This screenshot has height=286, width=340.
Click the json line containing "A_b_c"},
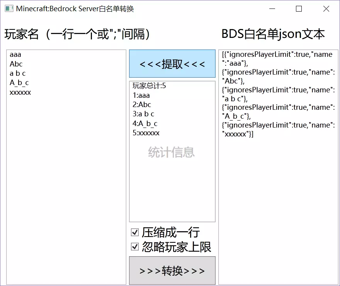236,116
